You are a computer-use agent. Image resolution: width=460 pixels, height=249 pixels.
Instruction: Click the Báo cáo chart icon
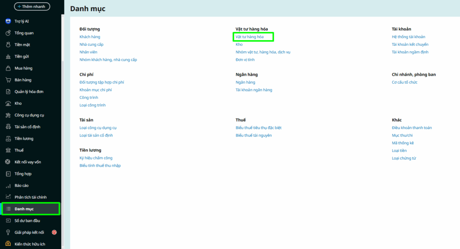(x=8, y=186)
